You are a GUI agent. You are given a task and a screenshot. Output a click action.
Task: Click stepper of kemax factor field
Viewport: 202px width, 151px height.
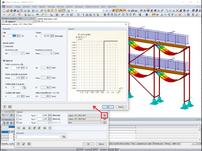click(22, 78)
